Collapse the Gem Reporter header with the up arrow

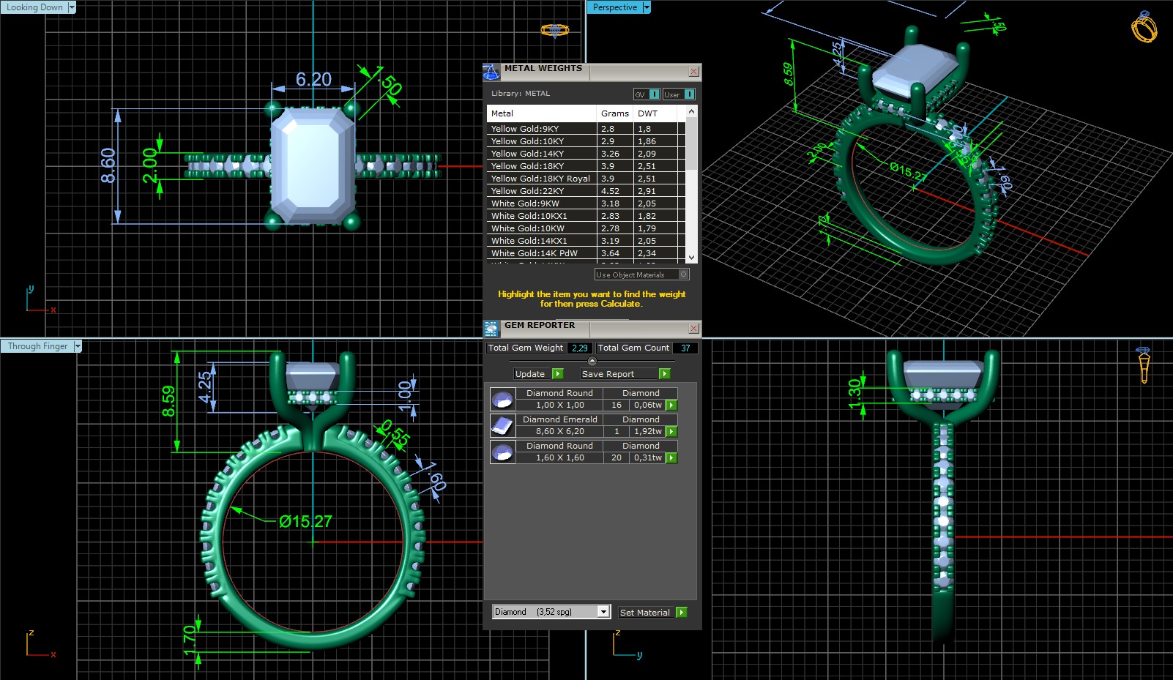(x=592, y=361)
